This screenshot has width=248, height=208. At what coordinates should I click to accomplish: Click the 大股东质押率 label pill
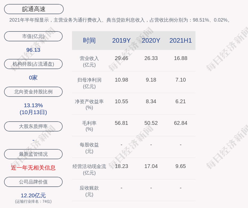pos(33,126)
